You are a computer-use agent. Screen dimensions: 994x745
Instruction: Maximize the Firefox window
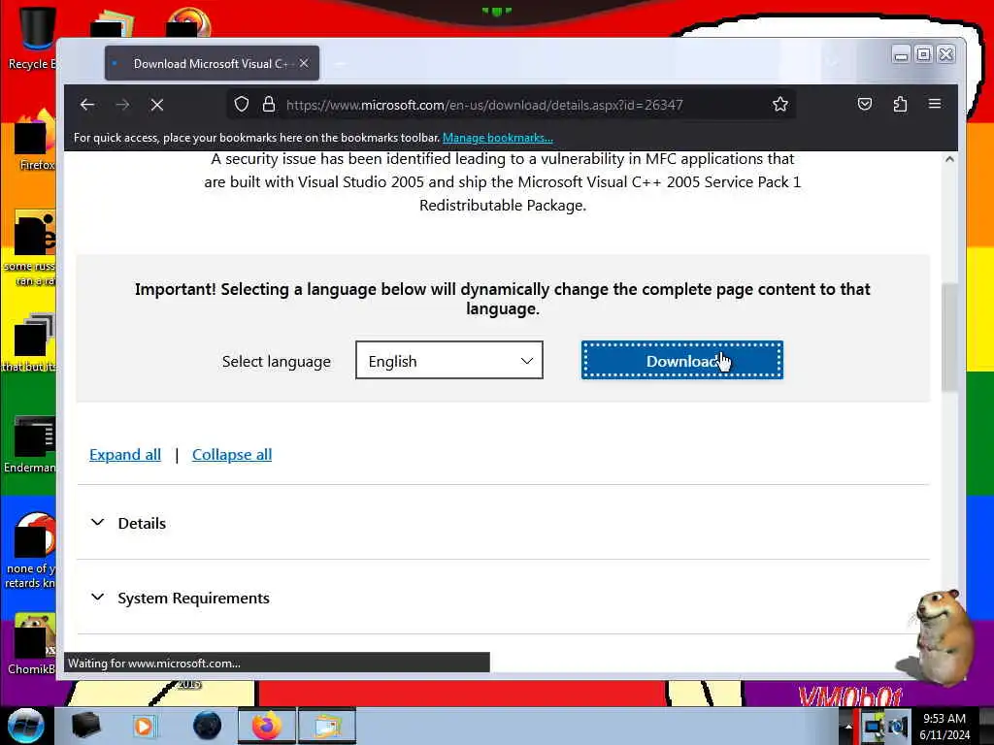click(924, 55)
